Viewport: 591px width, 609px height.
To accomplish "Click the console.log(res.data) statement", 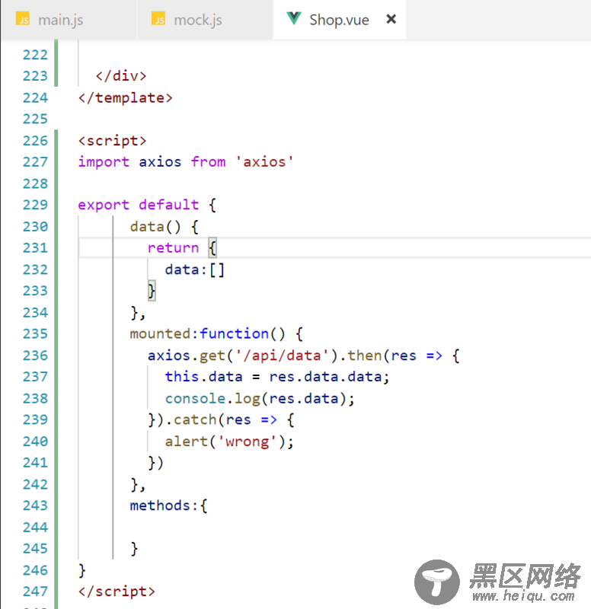I will tap(260, 398).
